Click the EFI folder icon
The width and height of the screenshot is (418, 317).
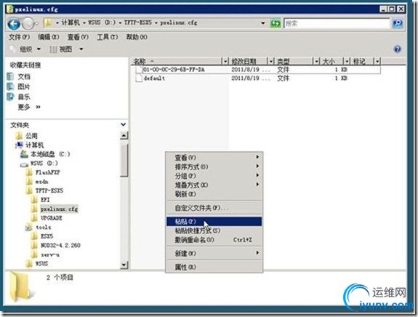[34, 200]
